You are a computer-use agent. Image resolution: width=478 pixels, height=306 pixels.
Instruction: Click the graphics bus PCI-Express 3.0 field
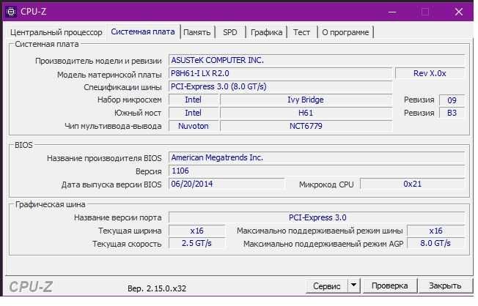(317, 217)
